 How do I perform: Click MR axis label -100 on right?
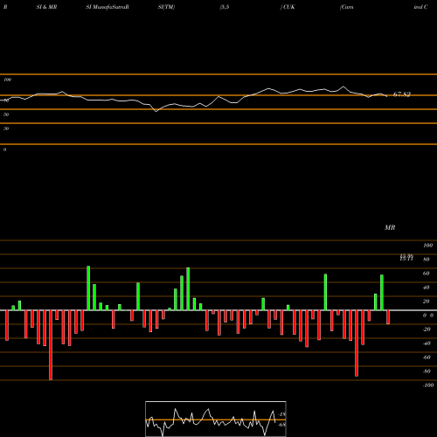pos(428,385)
